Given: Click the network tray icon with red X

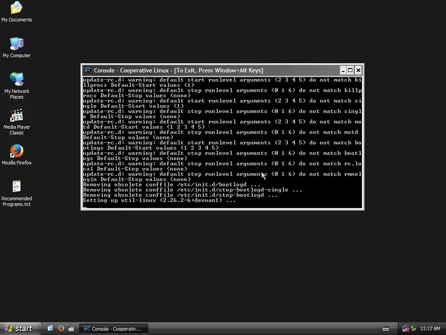Looking at the screenshot, I should point(405,329).
